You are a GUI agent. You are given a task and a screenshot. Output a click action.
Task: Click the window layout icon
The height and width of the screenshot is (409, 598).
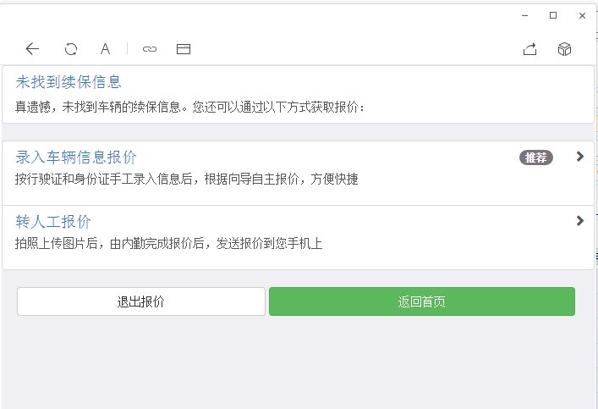[184, 49]
